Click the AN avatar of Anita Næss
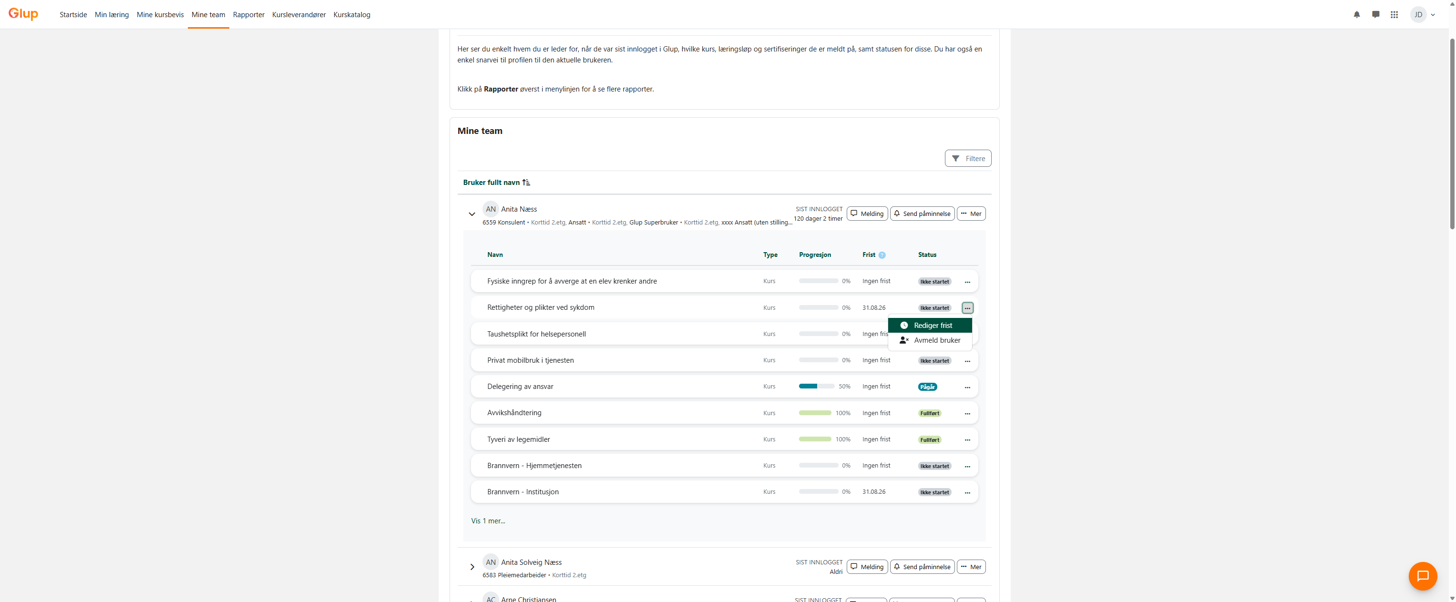 point(491,209)
